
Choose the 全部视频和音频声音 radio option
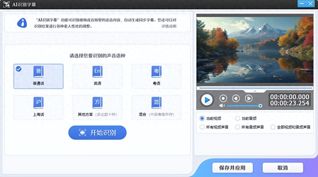pos(273,127)
